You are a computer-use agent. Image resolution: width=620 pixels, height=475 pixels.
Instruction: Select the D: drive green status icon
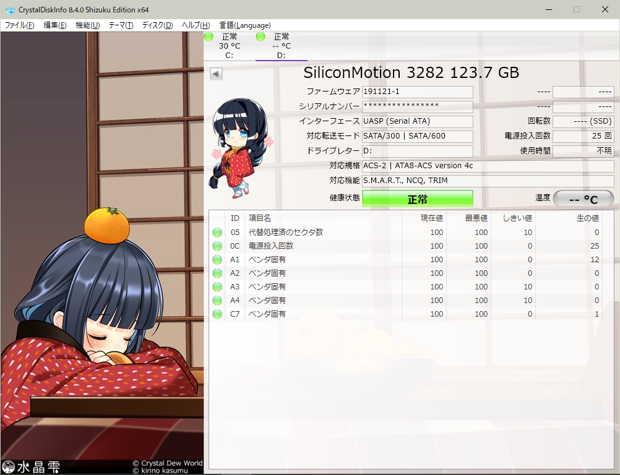(260, 36)
